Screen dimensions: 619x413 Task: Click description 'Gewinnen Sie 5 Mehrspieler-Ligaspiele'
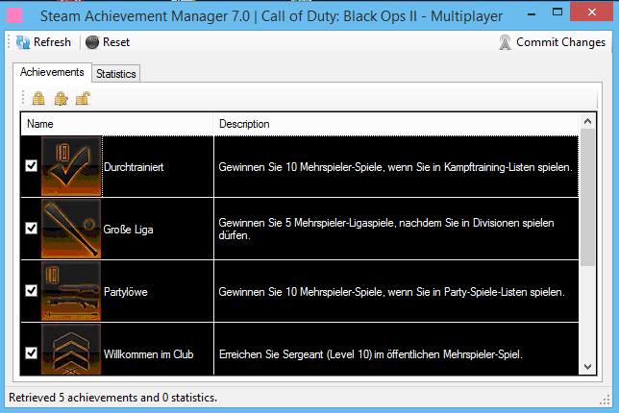tap(386, 229)
